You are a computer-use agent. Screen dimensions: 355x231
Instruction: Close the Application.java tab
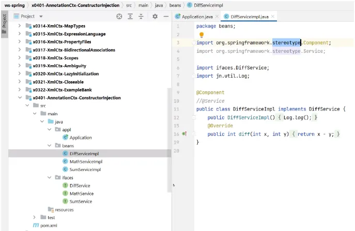click(217, 17)
